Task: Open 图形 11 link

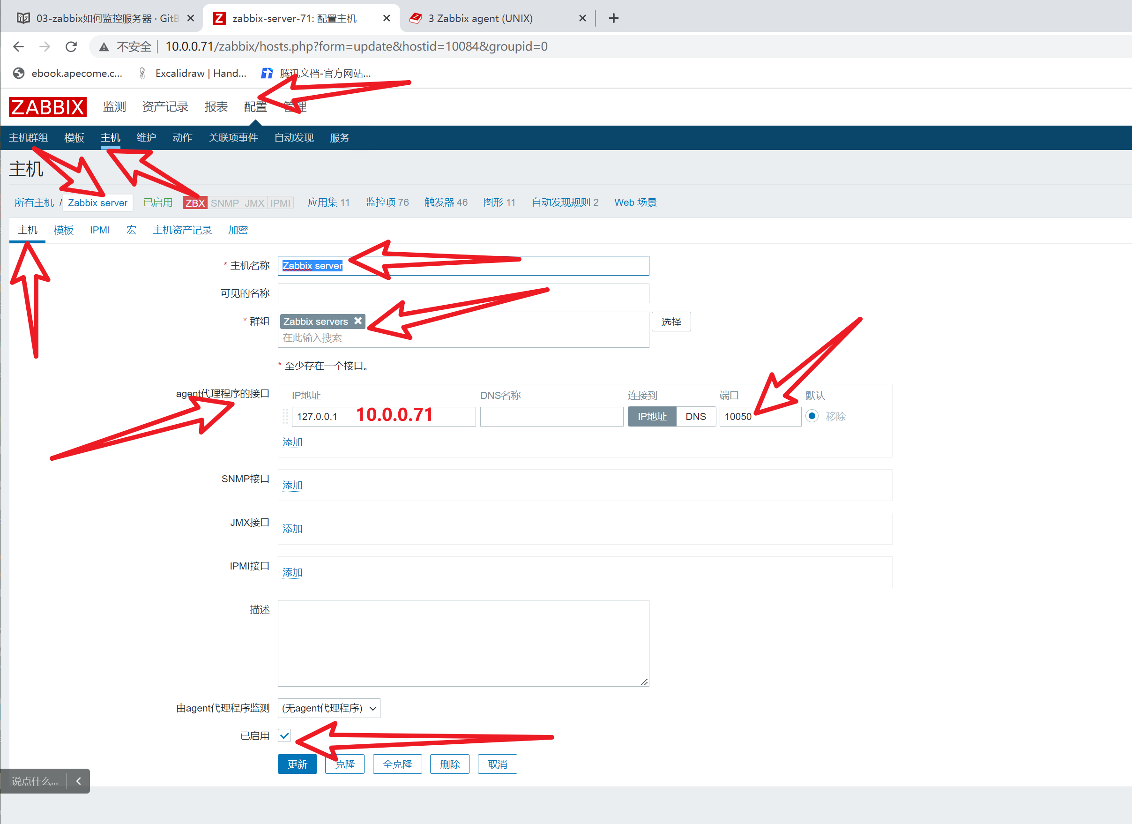Action: click(499, 202)
